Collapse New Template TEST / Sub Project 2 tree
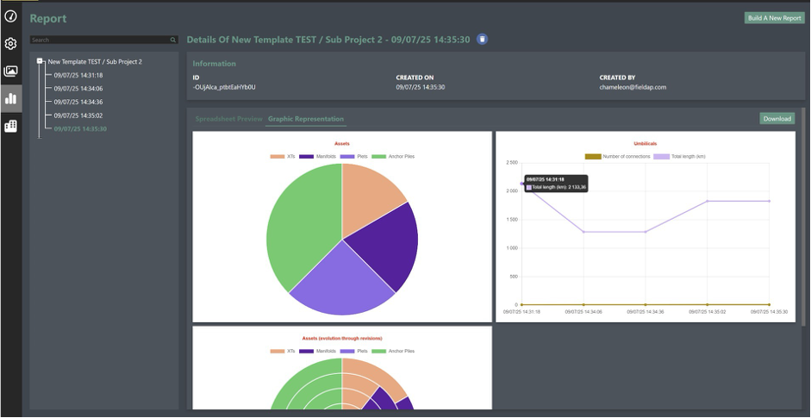This screenshot has width=811, height=418. 40,61
